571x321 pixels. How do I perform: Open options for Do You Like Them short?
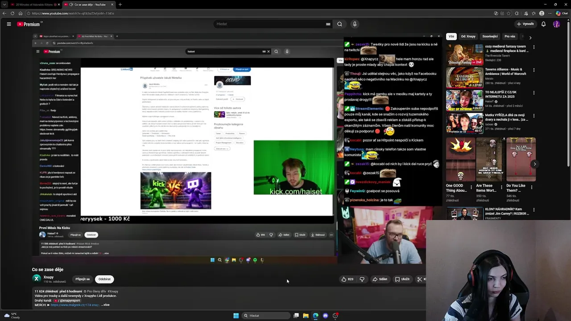(531, 188)
